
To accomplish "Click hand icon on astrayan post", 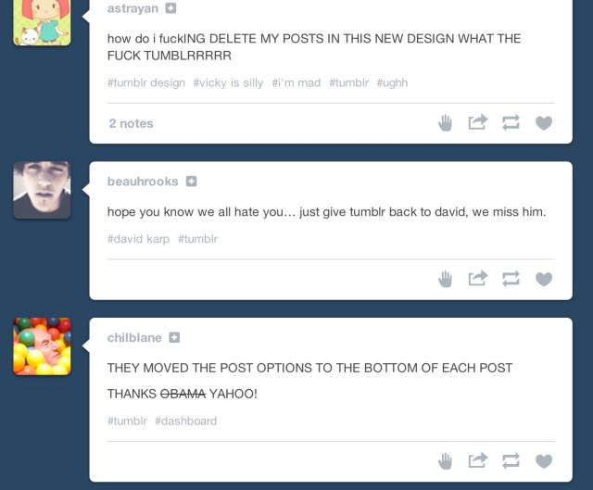I will click(x=445, y=122).
